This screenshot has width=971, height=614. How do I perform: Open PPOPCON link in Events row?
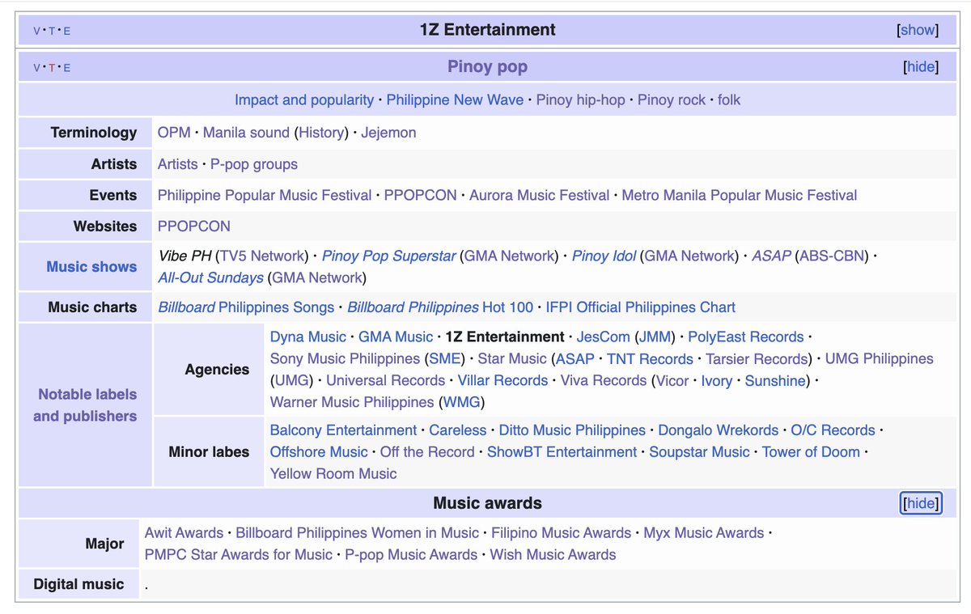pos(421,196)
